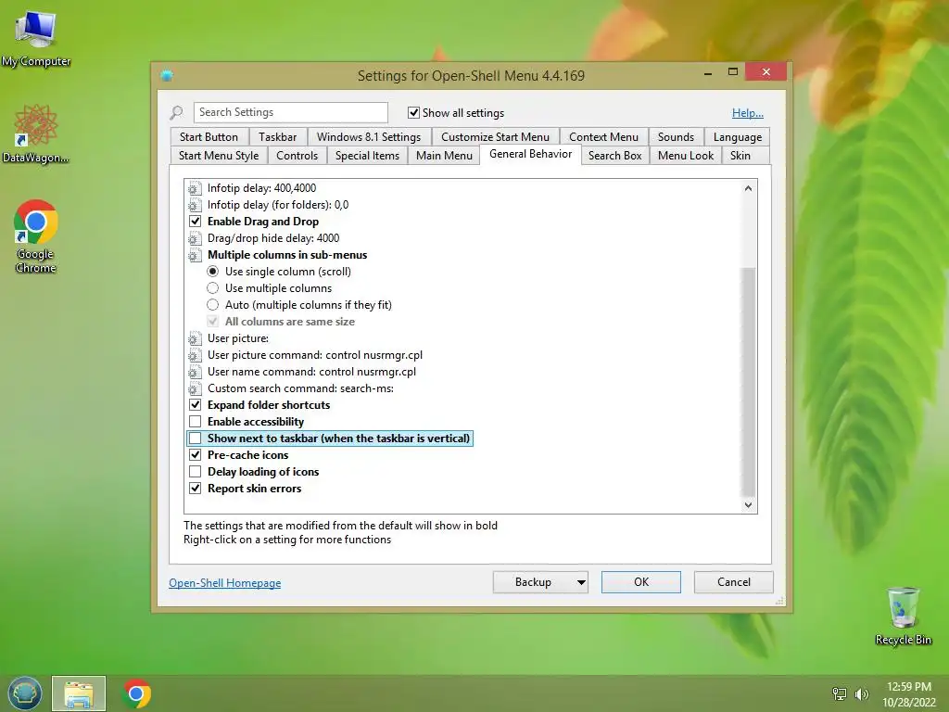Screen dimensions: 949x712
Task: Switch to Start Menu Style tab
Action: click(x=219, y=156)
